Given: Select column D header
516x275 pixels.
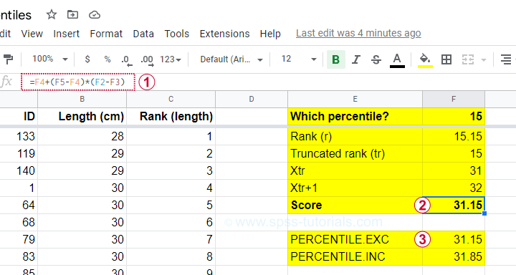Looking at the screenshot, I should [x=252, y=99].
